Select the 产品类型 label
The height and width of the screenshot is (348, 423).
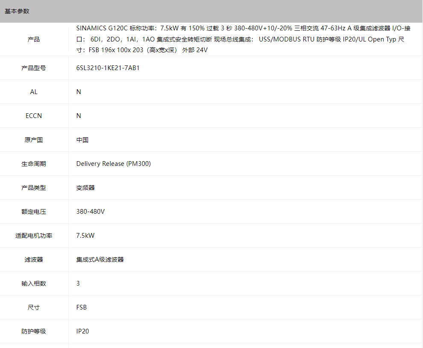(34, 188)
